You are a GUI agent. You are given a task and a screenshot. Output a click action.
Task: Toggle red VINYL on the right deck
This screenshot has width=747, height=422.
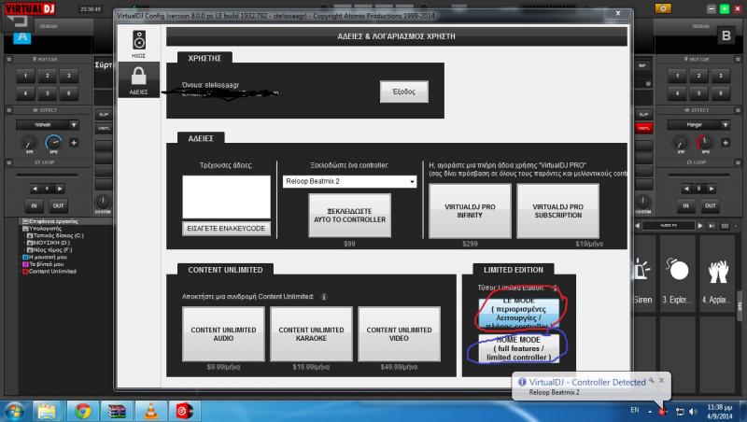pyautogui.click(x=644, y=128)
